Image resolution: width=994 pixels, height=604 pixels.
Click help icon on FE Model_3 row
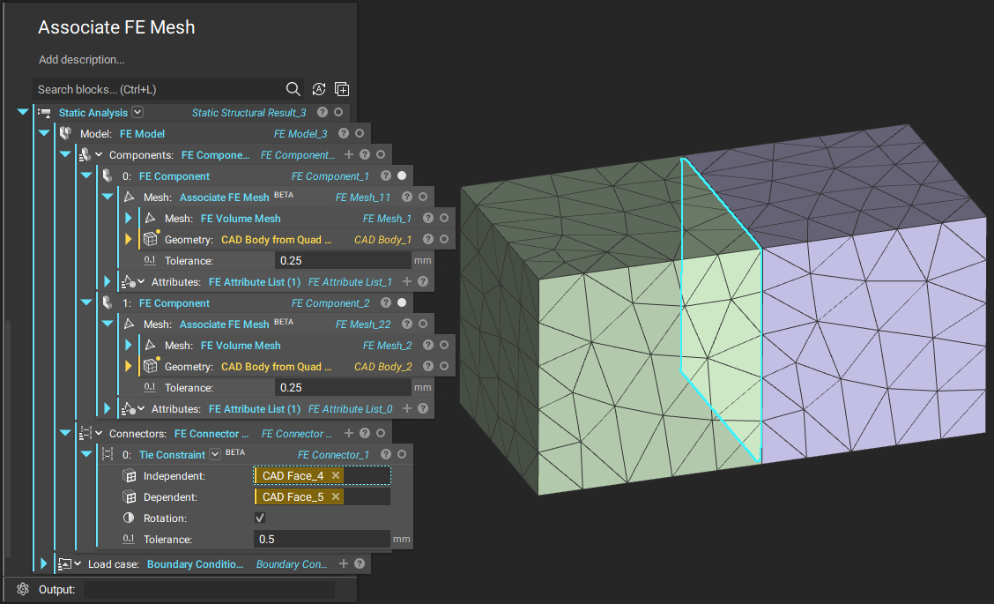click(344, 133)
